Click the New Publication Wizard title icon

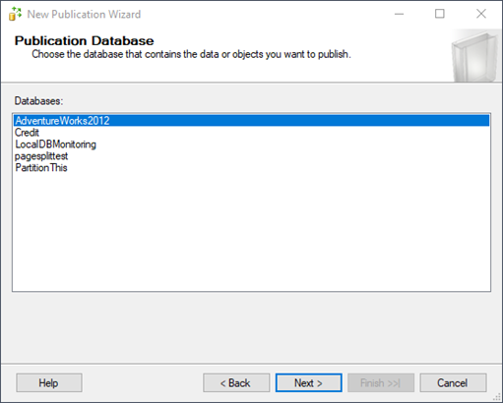click(15, 14)
